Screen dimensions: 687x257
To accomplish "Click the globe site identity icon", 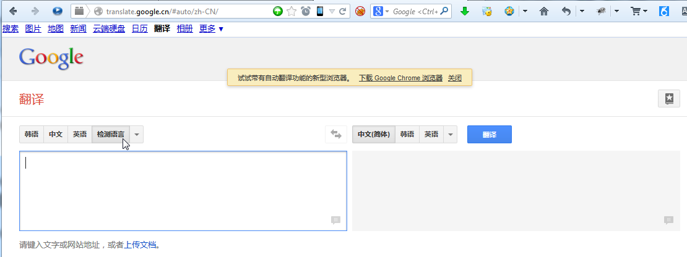I will [x=98, y=11].
